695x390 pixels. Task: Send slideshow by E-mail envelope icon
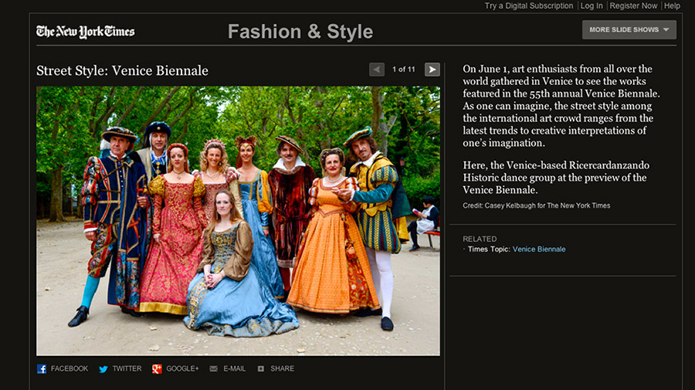[214, 368]
